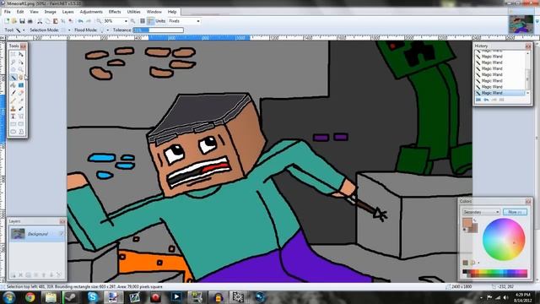Select the Color Picker tool
This screenshot has height=304, width=540.
point(21,100)
